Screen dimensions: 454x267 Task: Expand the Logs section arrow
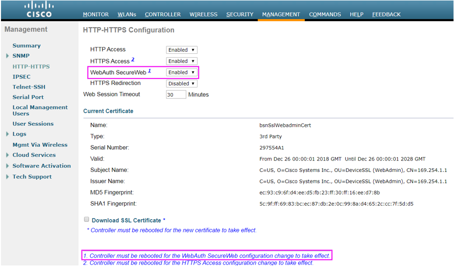[x=8, y=134]
